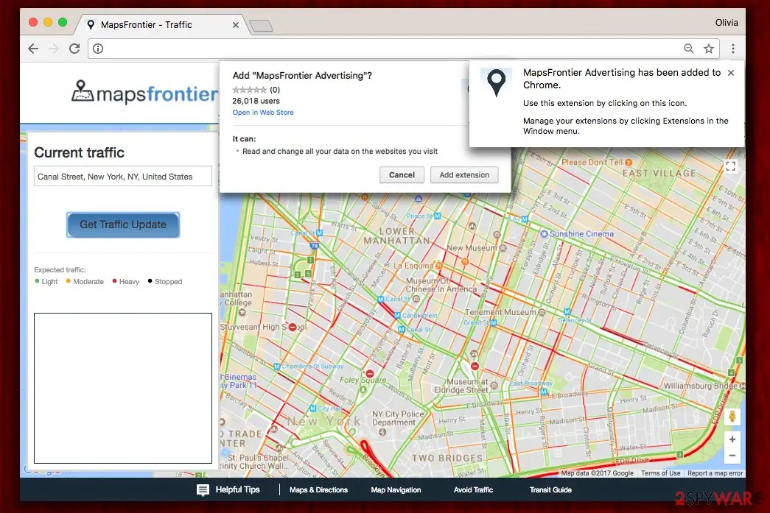Toggle fullscreen map view icon
770x513 pixels.
[x=731, y=166]
